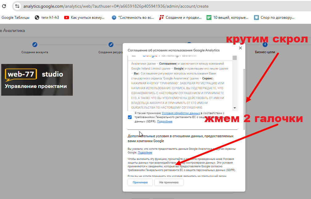Reload the page with the refresh icon
This screenshot has width=311, height=199.
click(4, 6)
